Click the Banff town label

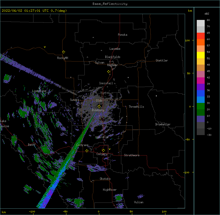[32, 145]
